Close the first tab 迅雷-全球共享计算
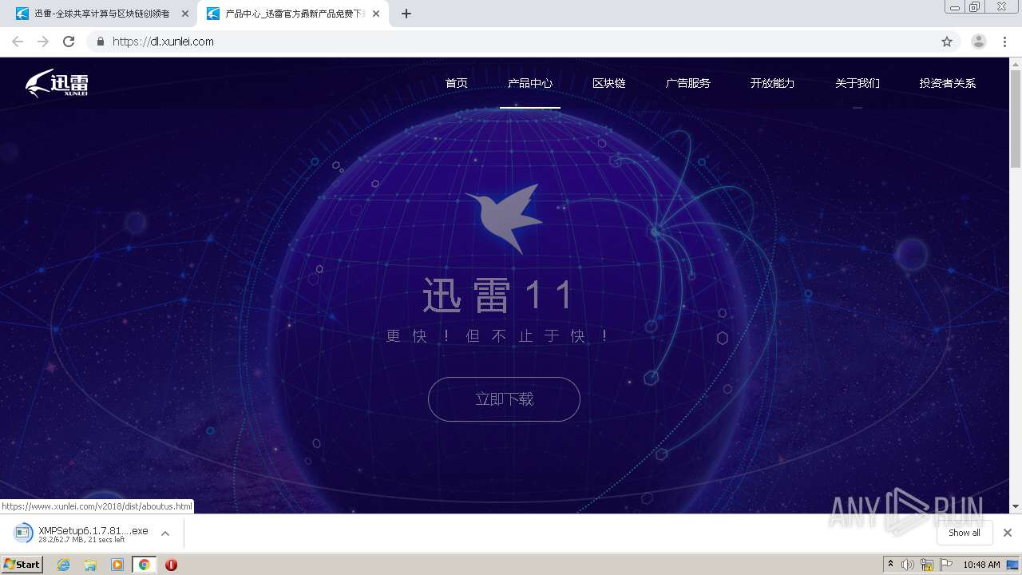Image resolution: width=1022 pixels, height=575 pixels. pyautogui.click(x=185, y=14)
